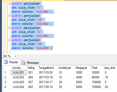Image resolution: width=117 pixels, height=92 pixels.
Task: Click Total cell 150000 in JUAL003 row
Action: pos(97,82)
